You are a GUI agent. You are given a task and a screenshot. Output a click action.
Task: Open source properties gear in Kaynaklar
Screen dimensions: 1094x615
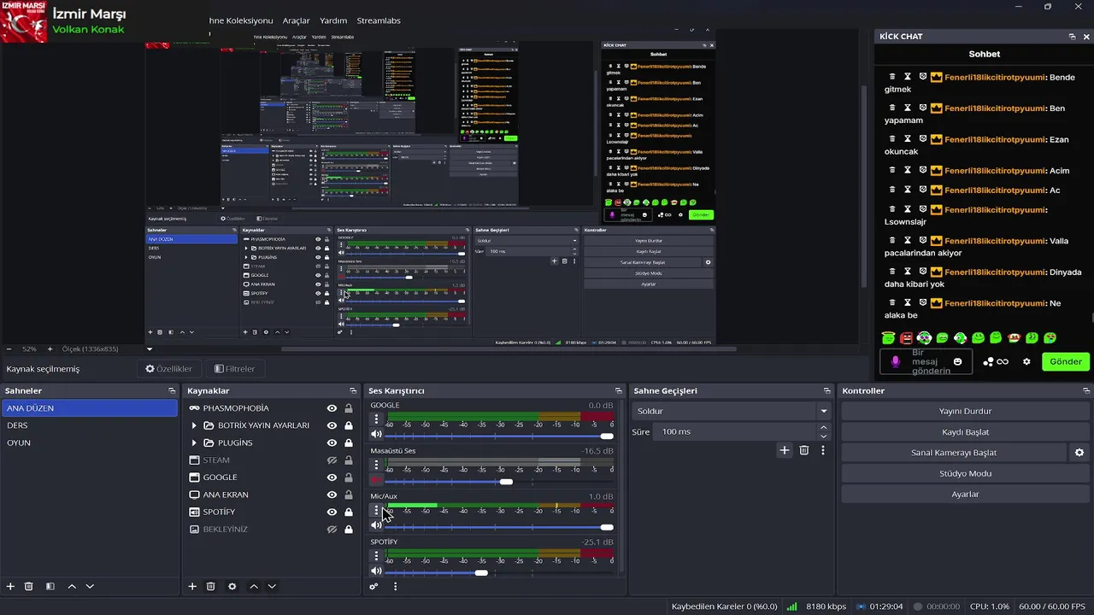click(232, 587)
